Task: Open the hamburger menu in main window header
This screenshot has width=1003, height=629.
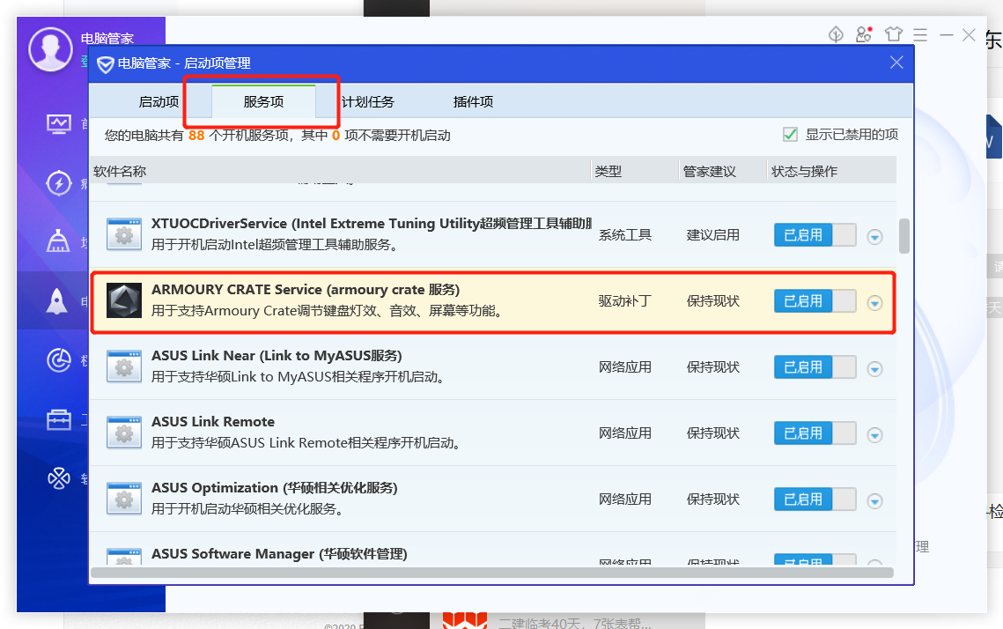Action: (920, 34)
